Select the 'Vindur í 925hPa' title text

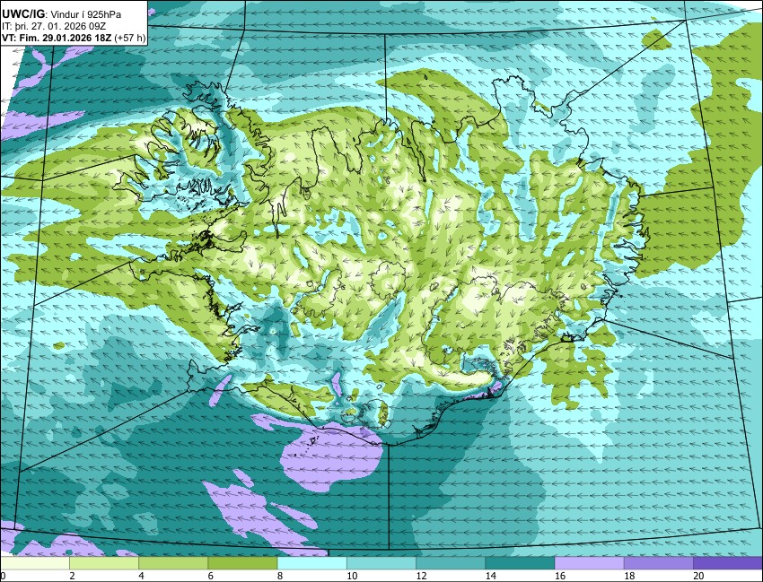[86, 14]
